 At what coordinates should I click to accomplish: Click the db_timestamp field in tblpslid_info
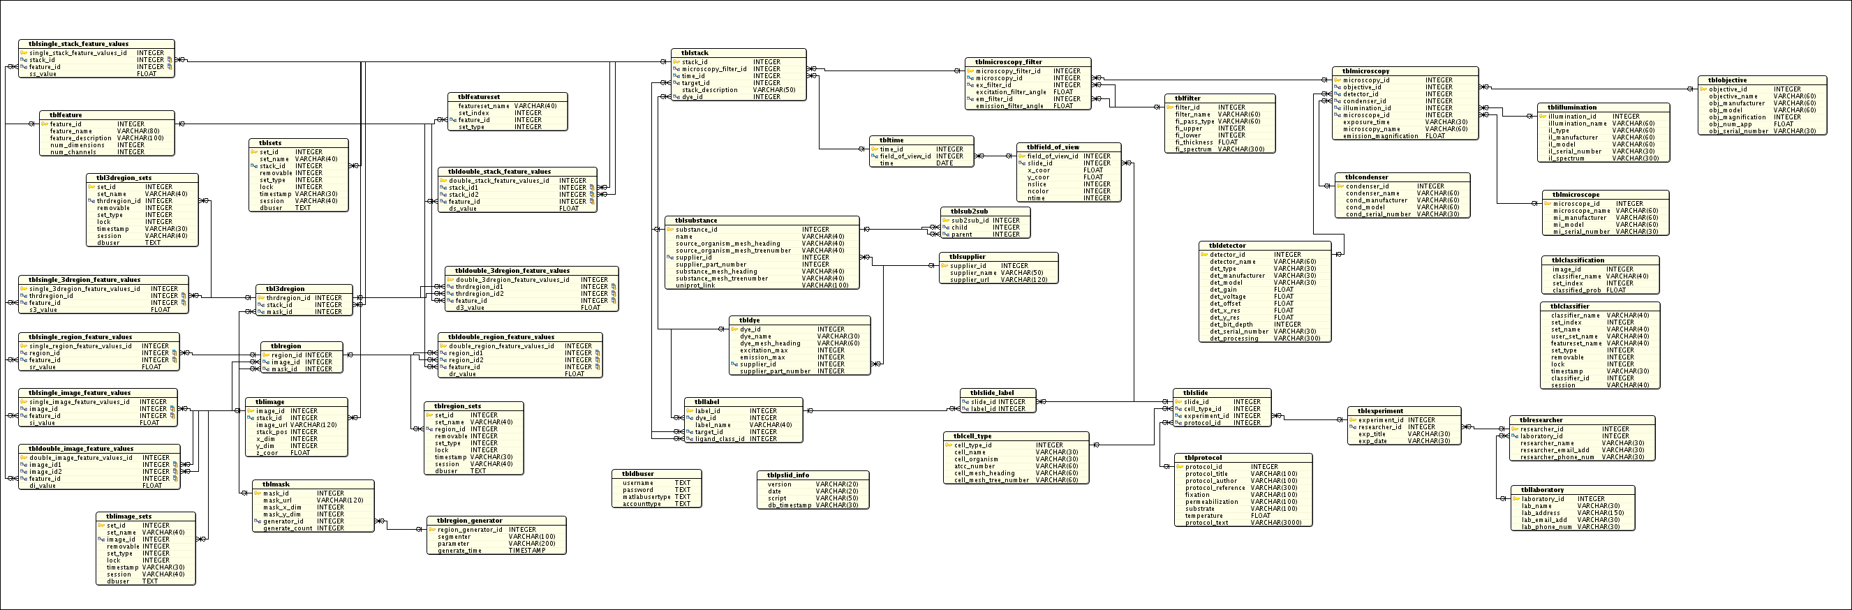[813, 505]
